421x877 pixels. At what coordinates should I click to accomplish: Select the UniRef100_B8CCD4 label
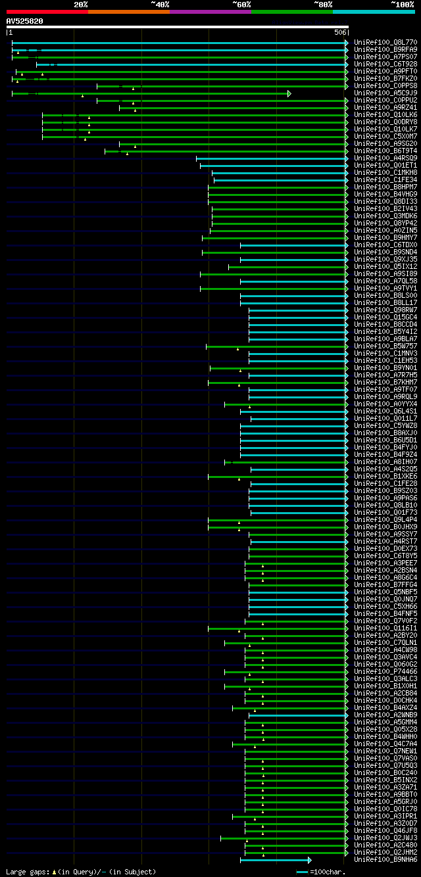point(385,325)
